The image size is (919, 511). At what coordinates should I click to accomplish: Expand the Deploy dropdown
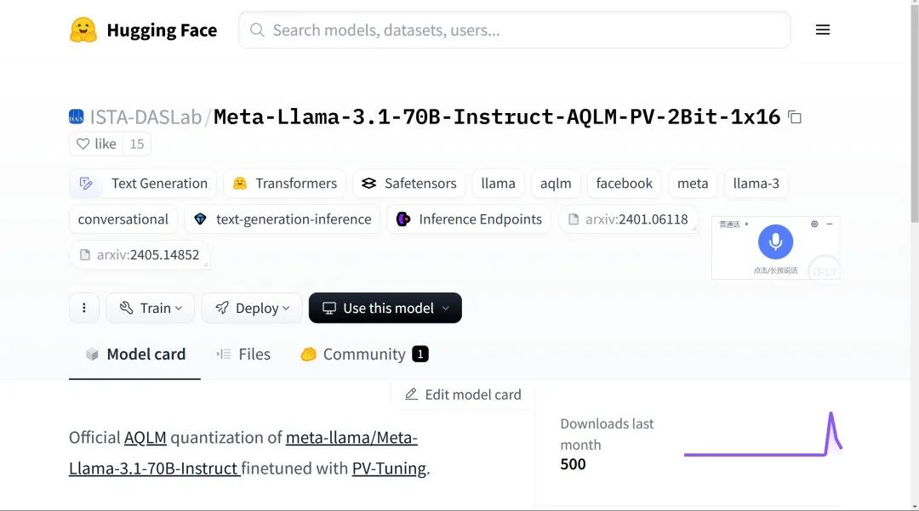(252, 308)
